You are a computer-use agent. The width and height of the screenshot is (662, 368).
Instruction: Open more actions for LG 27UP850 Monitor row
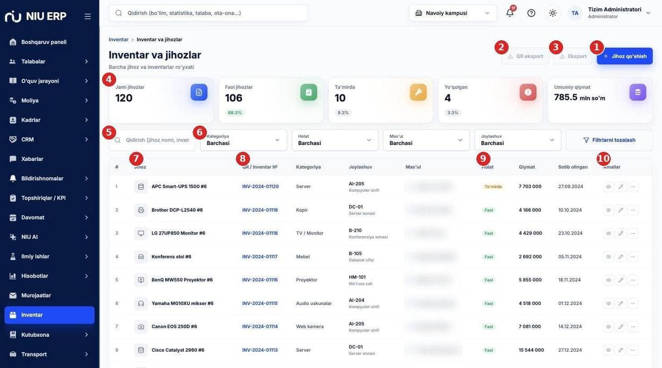[633, 233]
